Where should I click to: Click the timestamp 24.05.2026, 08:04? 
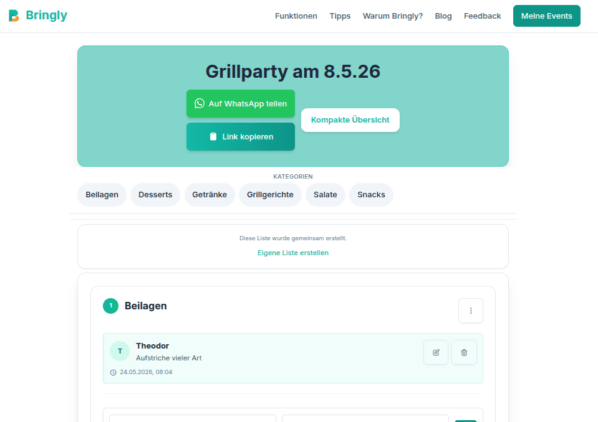pos(146,372)
